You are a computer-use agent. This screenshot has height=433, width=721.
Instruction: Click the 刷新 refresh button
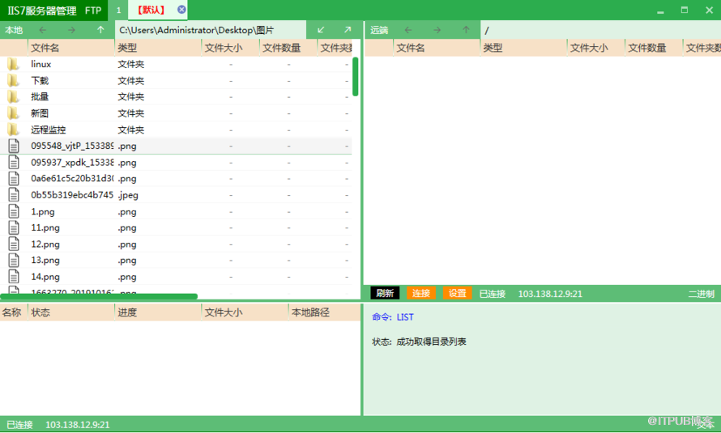pyautogui.click(x=385, y=293)
